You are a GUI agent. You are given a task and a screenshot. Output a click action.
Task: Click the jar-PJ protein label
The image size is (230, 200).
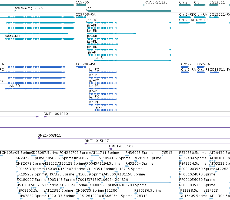pyautogui.click(x=93, y=102)
